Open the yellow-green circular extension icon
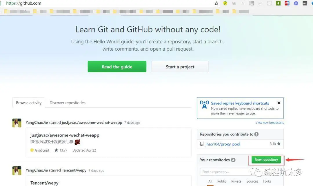Screen dimensions: 313x186 click(225, 3)
